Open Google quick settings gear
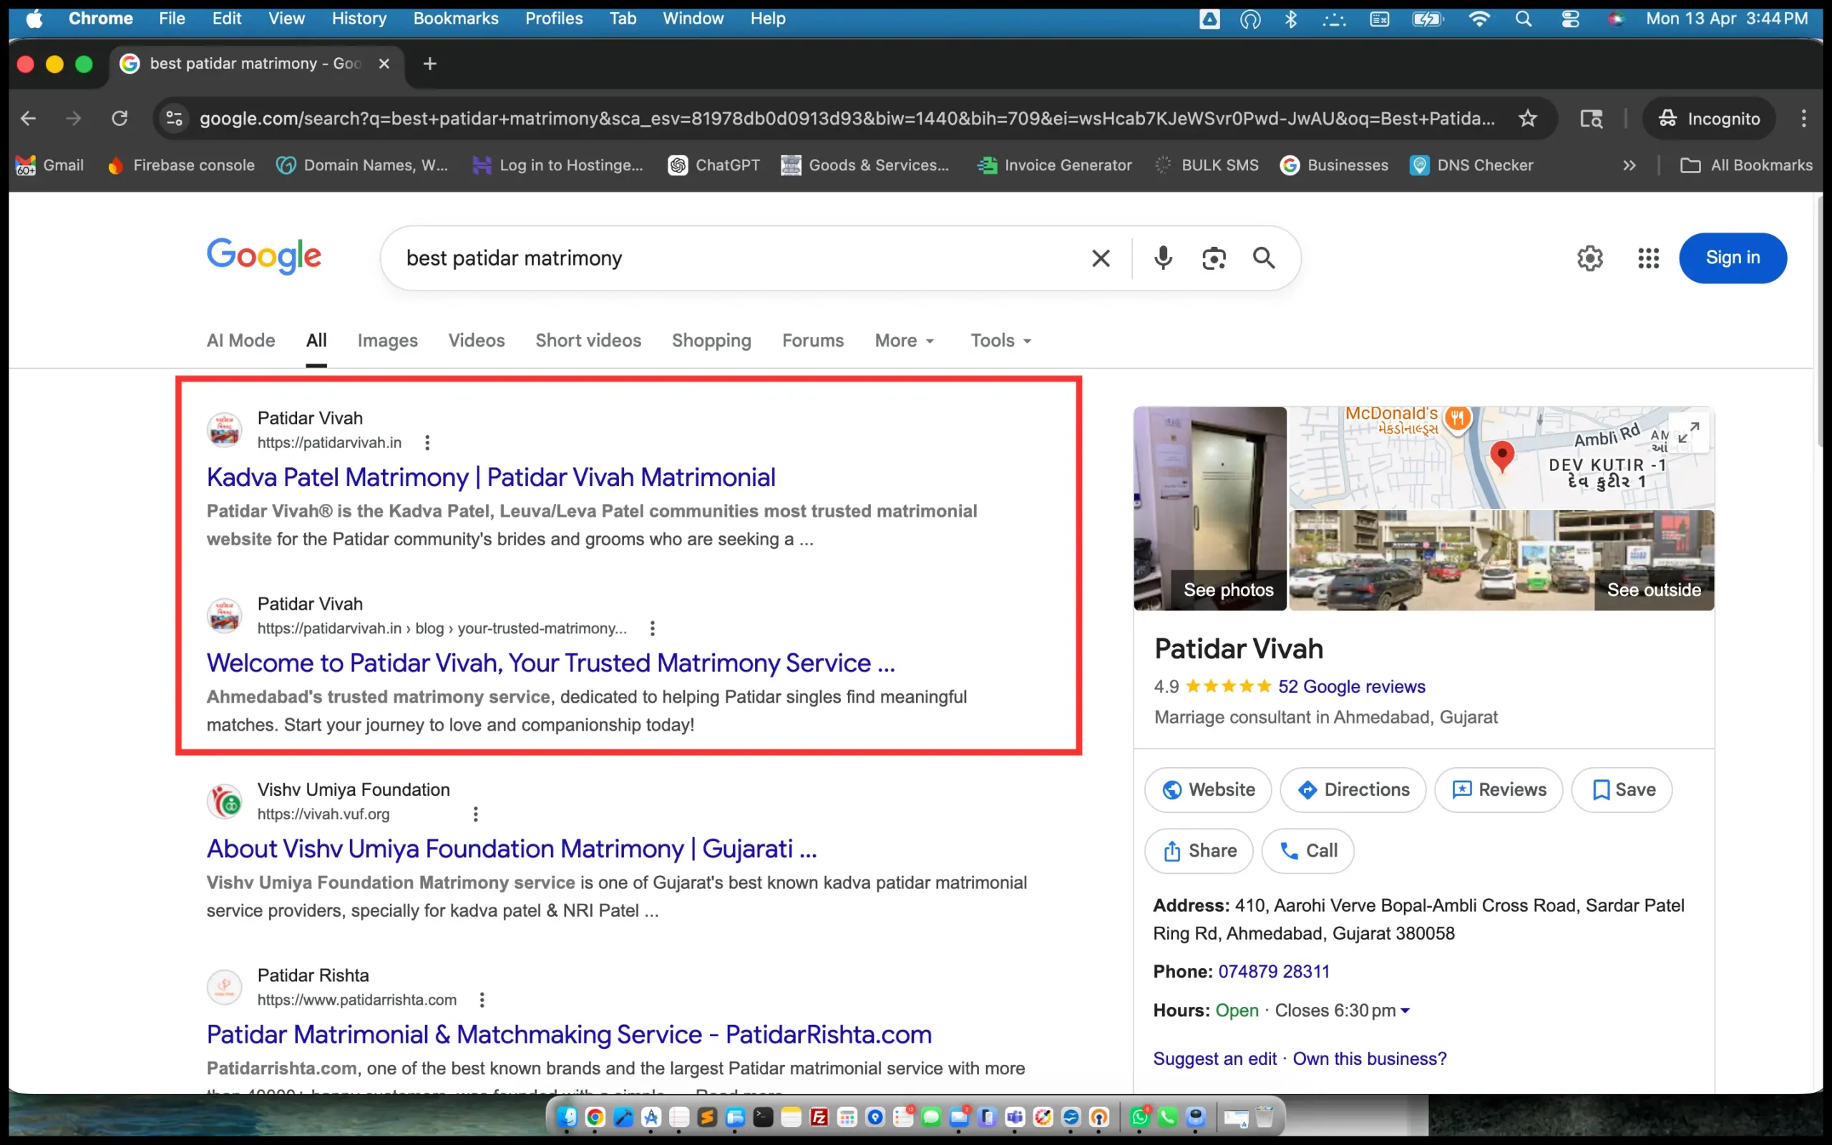This screenshot has height=1145, width=1832. pos(1589,258)
